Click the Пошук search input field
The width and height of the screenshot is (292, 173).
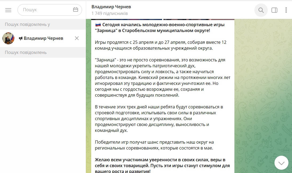pos(50,10)
